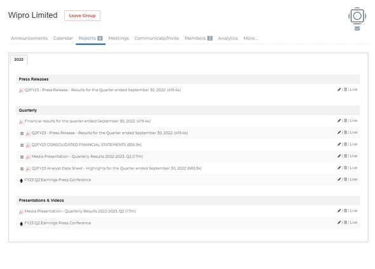The height and width of the screenshot is (269, 375).
Task: Switch to the Calendar tab
Action: pos(63,38)
